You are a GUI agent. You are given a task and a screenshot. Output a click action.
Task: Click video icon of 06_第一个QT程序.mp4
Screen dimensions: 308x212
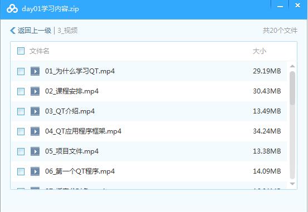pyautogui.click(x=35, y=171)
